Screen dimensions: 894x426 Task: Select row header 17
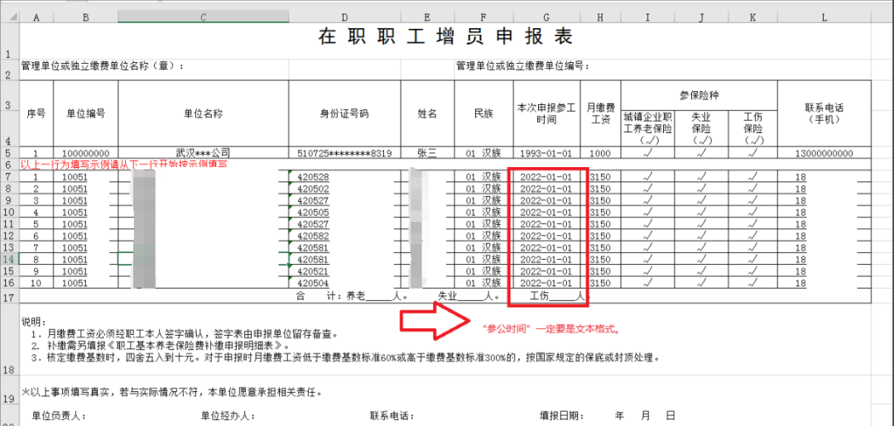tap(10, 297)
